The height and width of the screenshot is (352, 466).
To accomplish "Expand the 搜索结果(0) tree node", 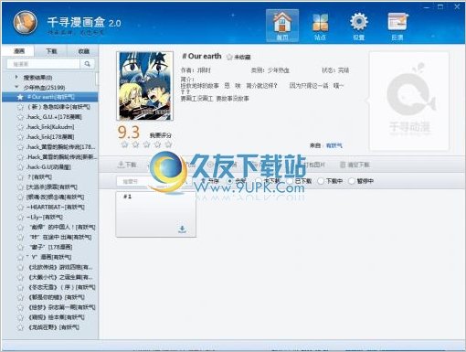I will (16, 77).
